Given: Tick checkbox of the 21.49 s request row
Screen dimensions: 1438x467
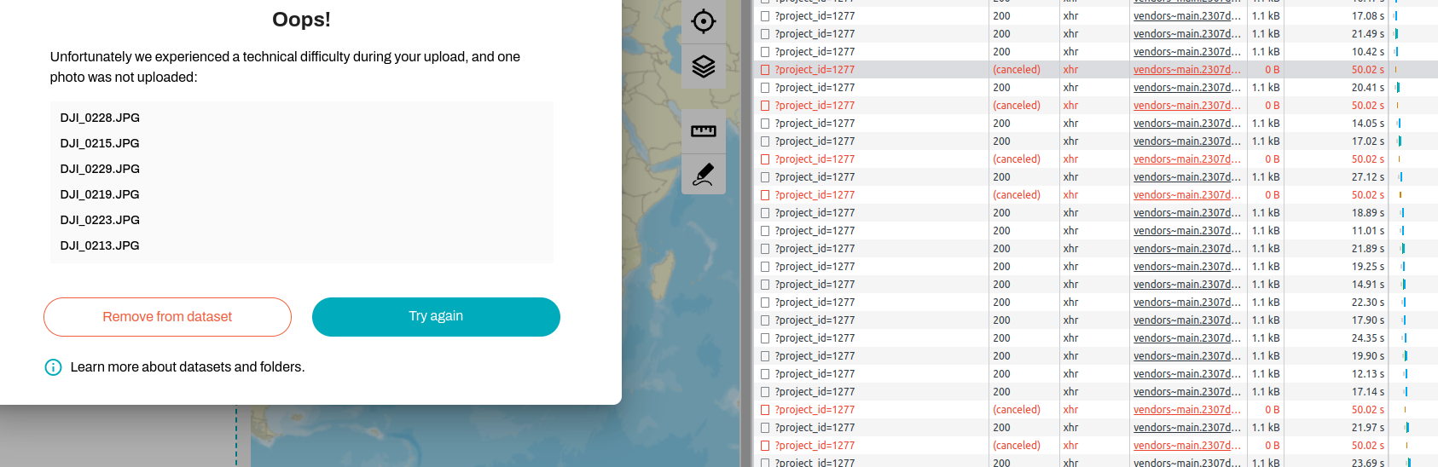Looking at the screenshot, I should tap(765, 34).
